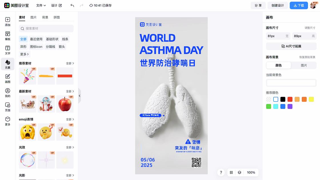The width and height of the screenshot is (320, 180).
Task: Select the 箭头 filter chip
Action: click(x=62, y=47)
